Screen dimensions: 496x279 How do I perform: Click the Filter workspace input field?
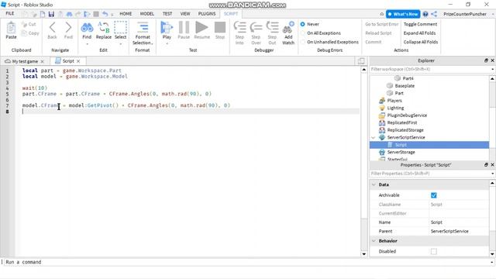429,69
